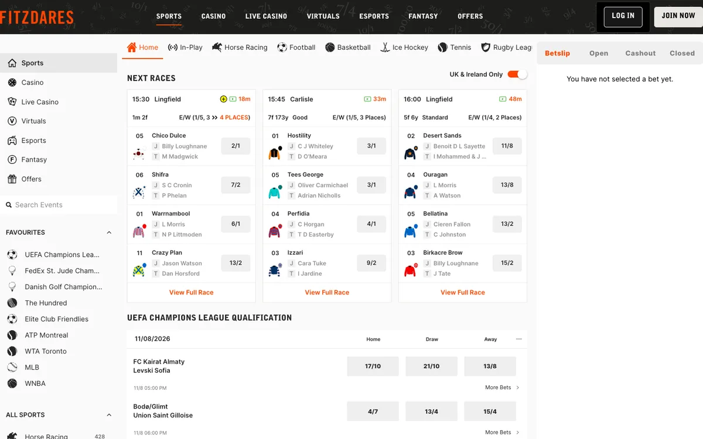Select the In-Play tab

click(x=185, y=47)
